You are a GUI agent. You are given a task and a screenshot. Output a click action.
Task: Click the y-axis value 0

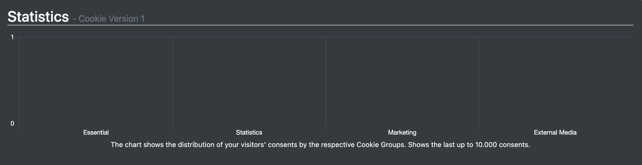[x=12, y=123]
